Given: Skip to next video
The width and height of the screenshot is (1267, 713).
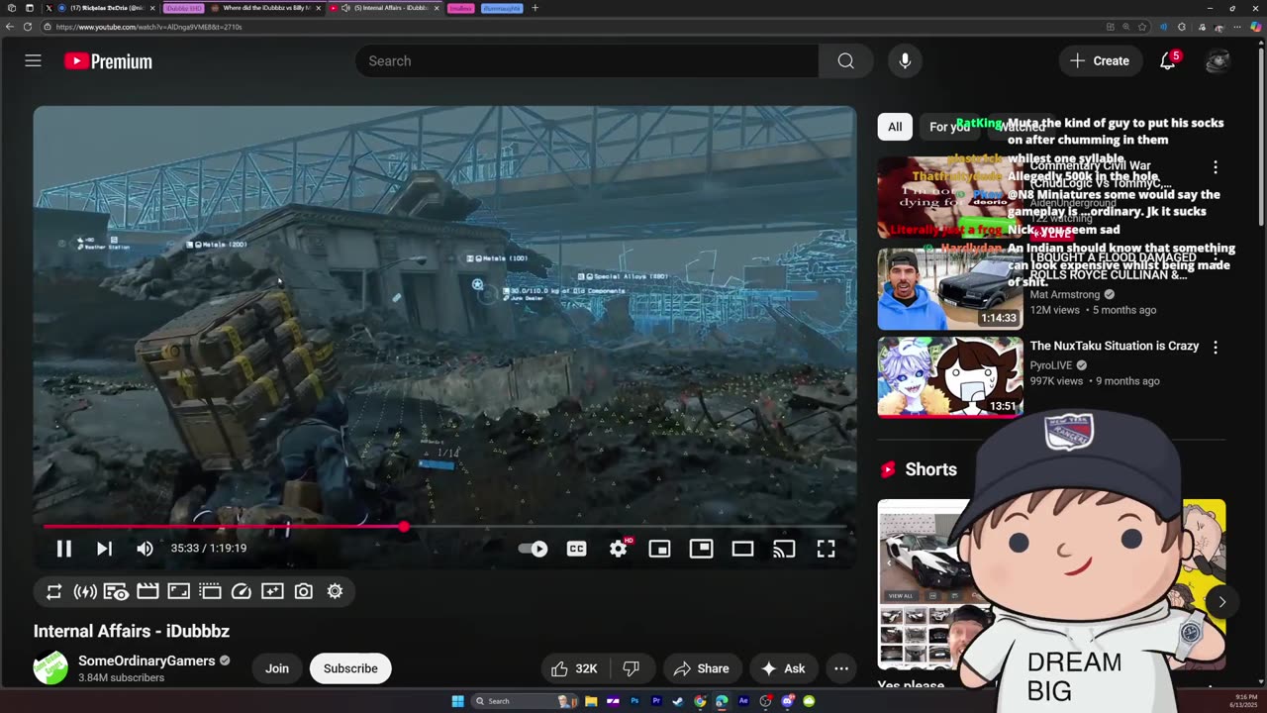Looking at the screenshot, I should [x=104, y=549].
